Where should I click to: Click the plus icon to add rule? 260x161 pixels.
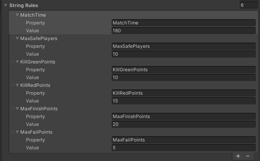coord(238,156)
